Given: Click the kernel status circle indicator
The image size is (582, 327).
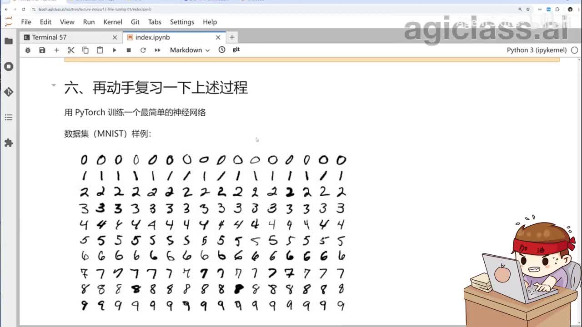Looking at the screenshot, I should pos(575,50).
